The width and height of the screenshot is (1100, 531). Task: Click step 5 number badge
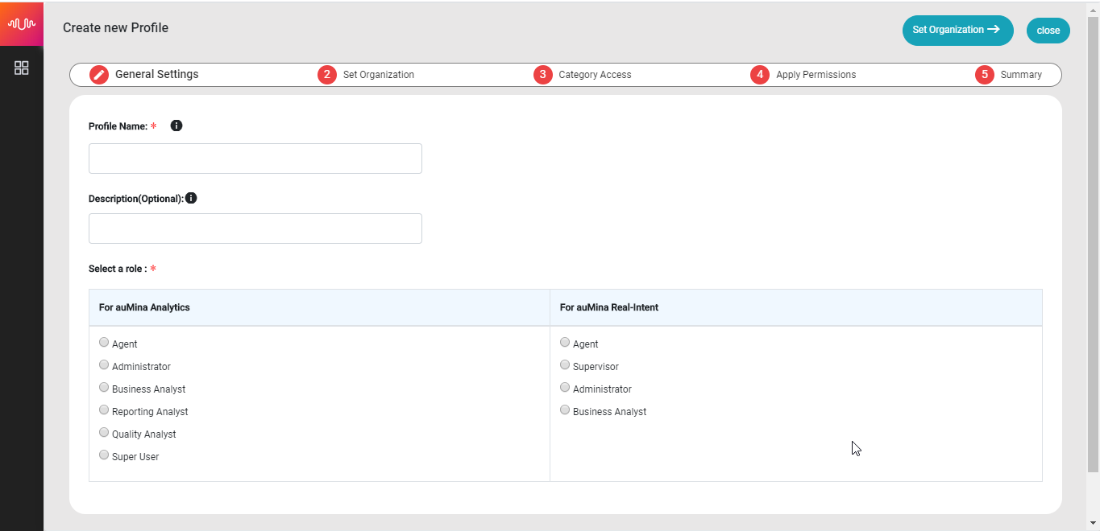(984, 75)
